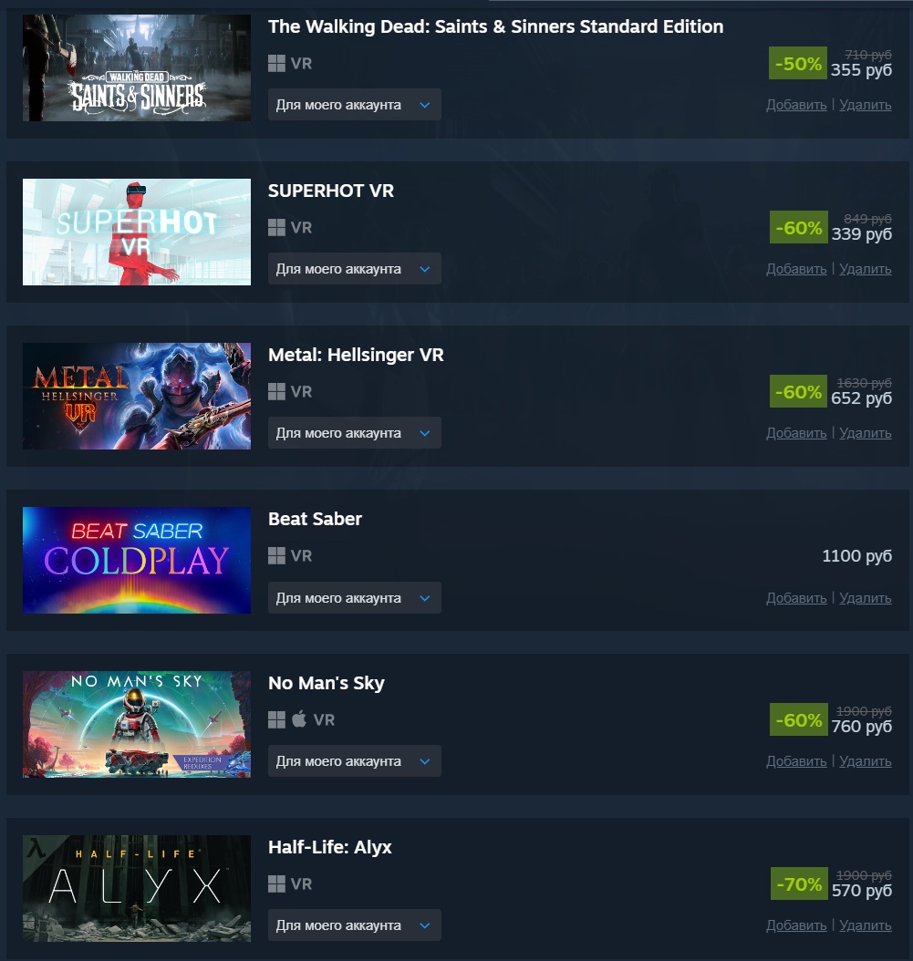Click Удалить link for Metal: Hellsinger VR
Viewport: 913px width, 961px height.
[x=866, y=433]
